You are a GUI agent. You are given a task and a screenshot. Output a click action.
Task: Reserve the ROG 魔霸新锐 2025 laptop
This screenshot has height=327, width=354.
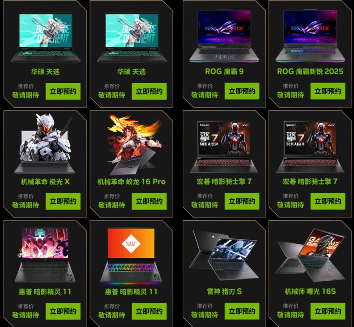tap(328, 91)
